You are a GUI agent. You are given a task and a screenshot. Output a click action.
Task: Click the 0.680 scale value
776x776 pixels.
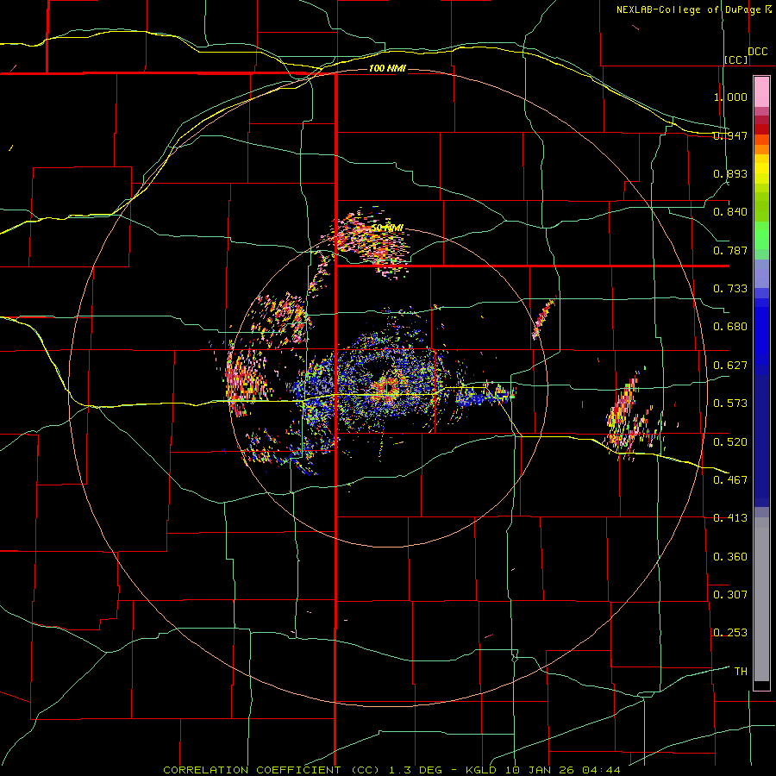[730, 326]
